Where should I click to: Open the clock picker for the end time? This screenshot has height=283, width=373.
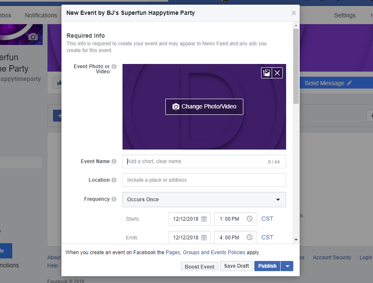point(249,237)
